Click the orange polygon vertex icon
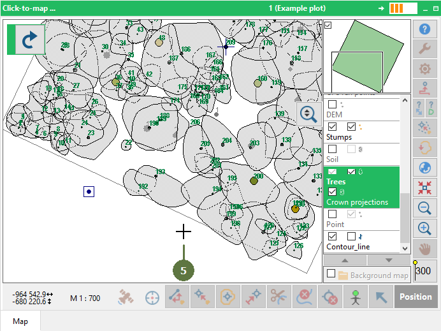Screen dimensions: 441x331 (x=228, y=297)
